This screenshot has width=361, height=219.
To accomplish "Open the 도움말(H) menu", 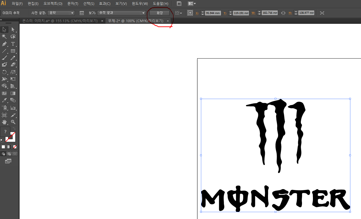I will (161, 4).
